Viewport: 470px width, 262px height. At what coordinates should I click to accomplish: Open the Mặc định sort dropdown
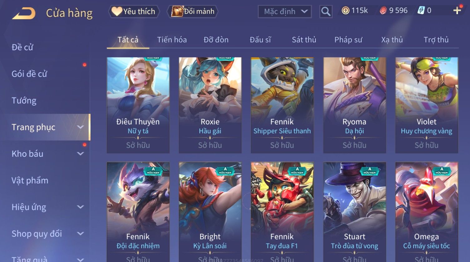[x=285, y=12]
